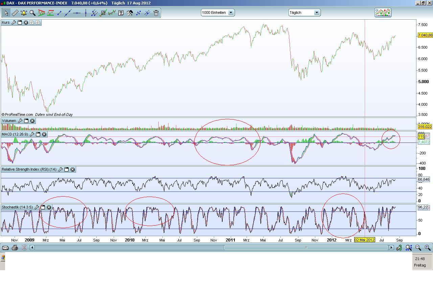433x304 pixels.
Task: Open the hammer and wrench settings tool
Action: (130, 13)
